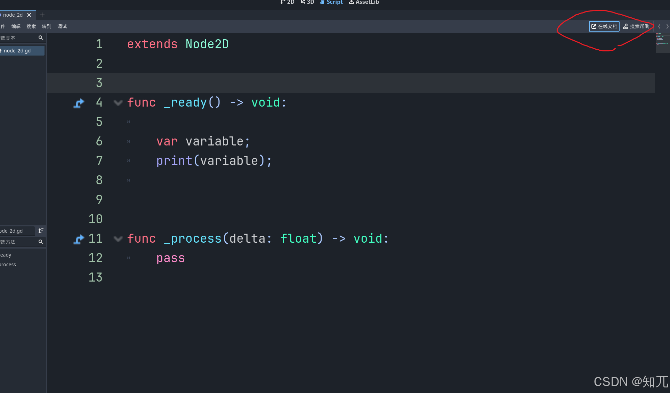Viewport: 670px width, 393px height.
Task: Click the override indicator beside _ready function
Action: click(x=79, y=102)
